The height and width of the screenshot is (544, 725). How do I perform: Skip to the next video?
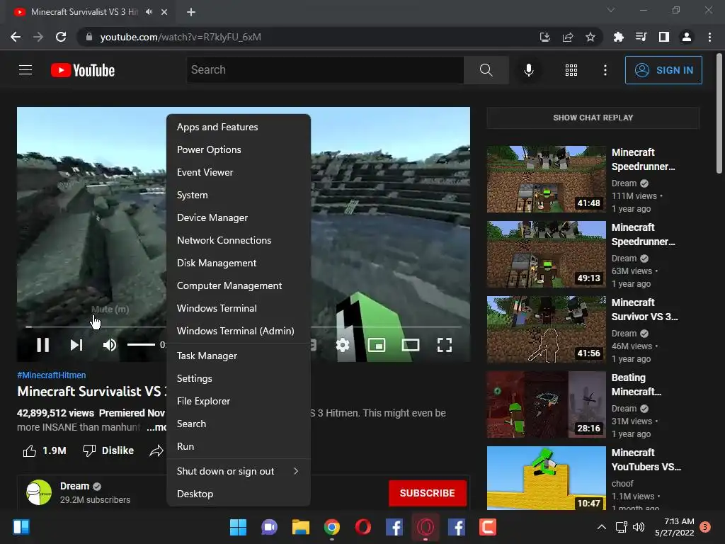click(x=76, y=345)
